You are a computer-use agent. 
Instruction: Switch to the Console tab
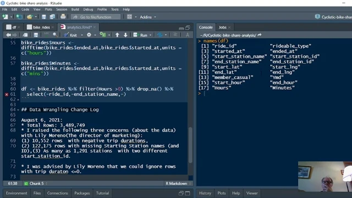click(206, 27)
